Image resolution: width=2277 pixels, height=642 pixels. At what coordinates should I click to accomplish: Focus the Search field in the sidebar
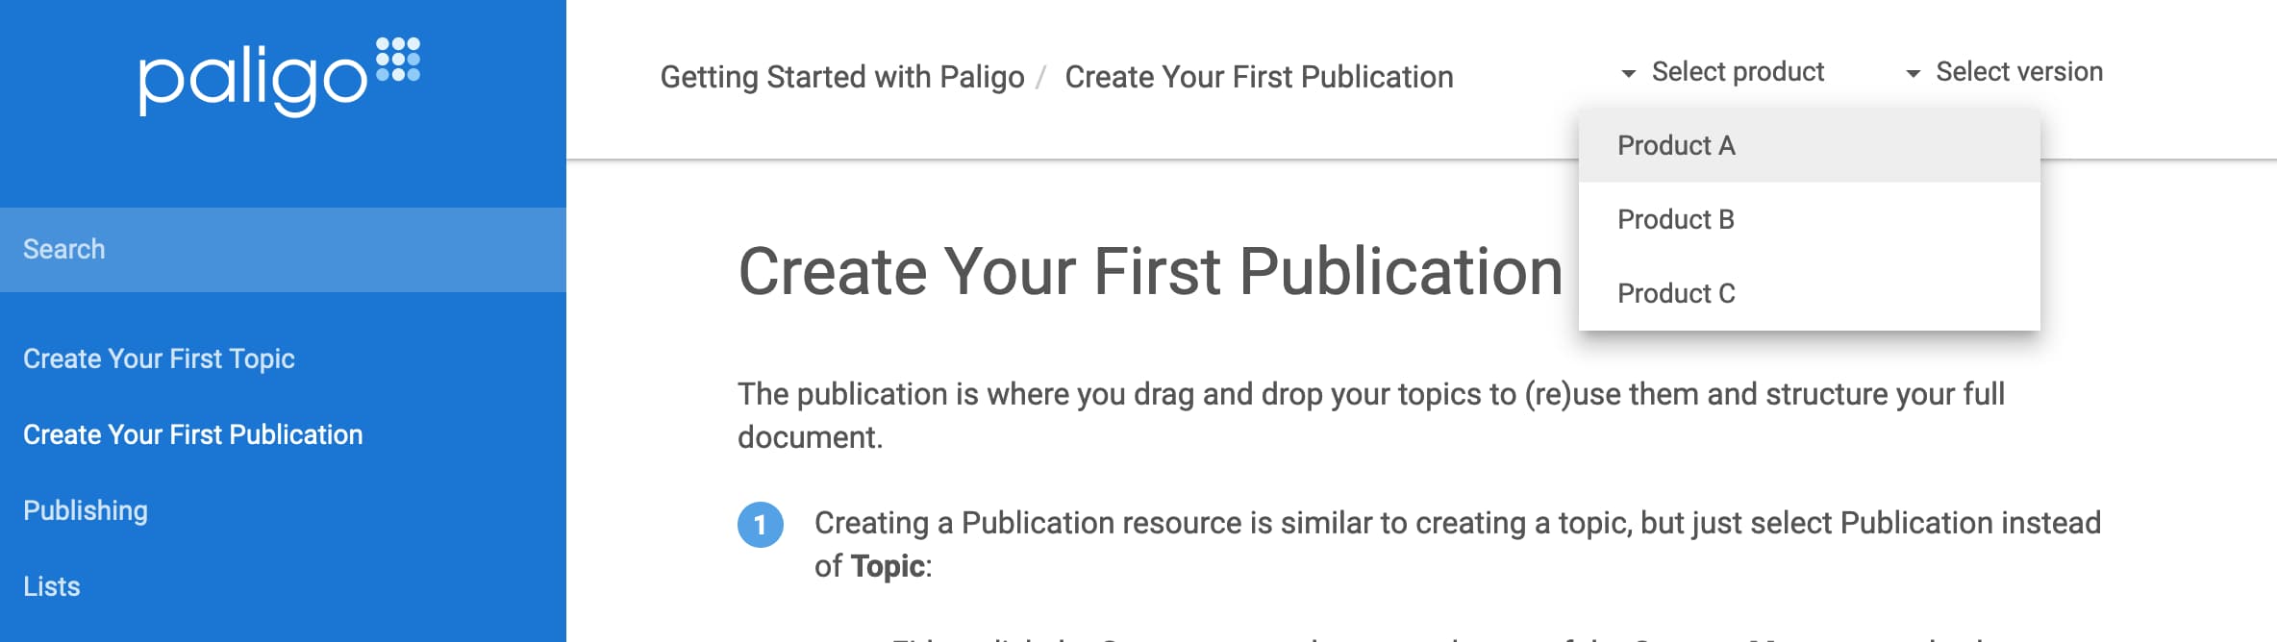283,249
